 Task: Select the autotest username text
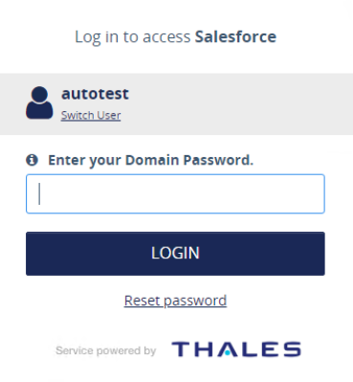click(x=95, y=94)
